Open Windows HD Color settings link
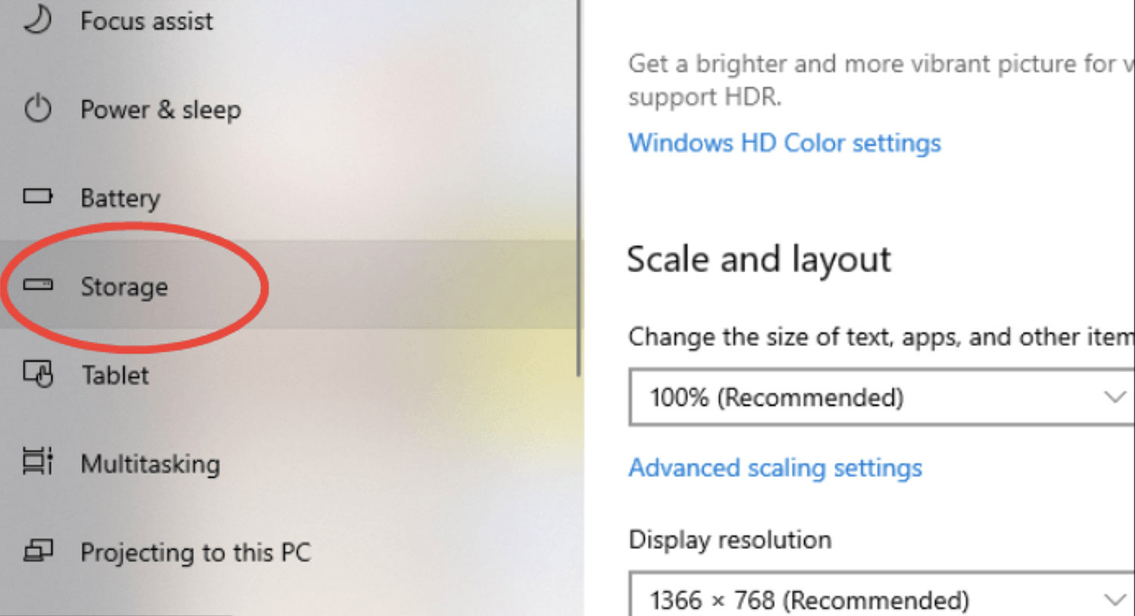The image size is (1135, 616). pos(785,143)
